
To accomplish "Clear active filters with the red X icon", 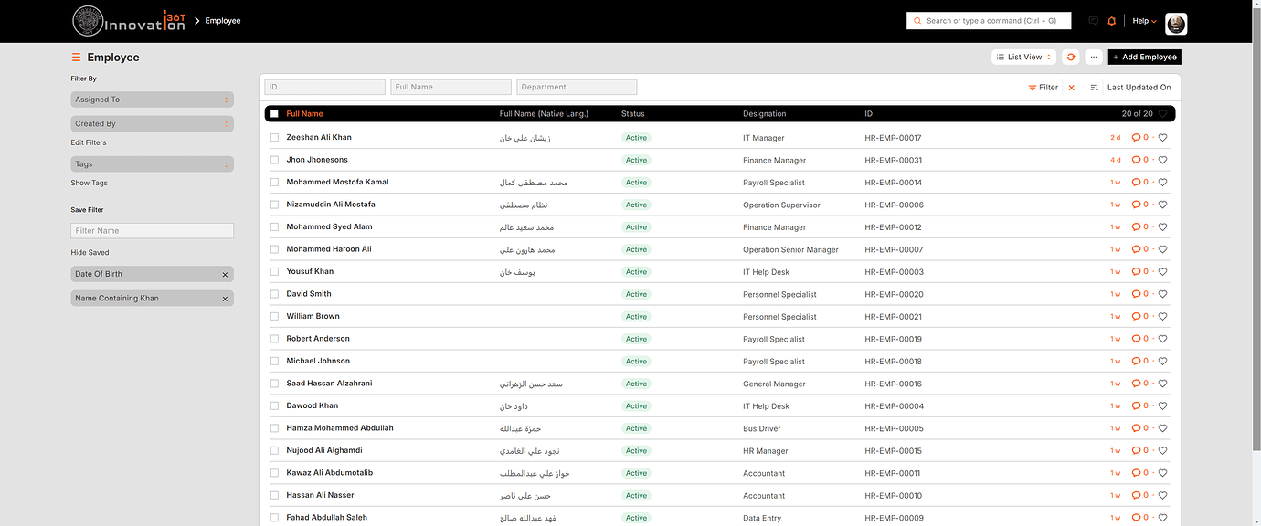I will click(1071, 87).
